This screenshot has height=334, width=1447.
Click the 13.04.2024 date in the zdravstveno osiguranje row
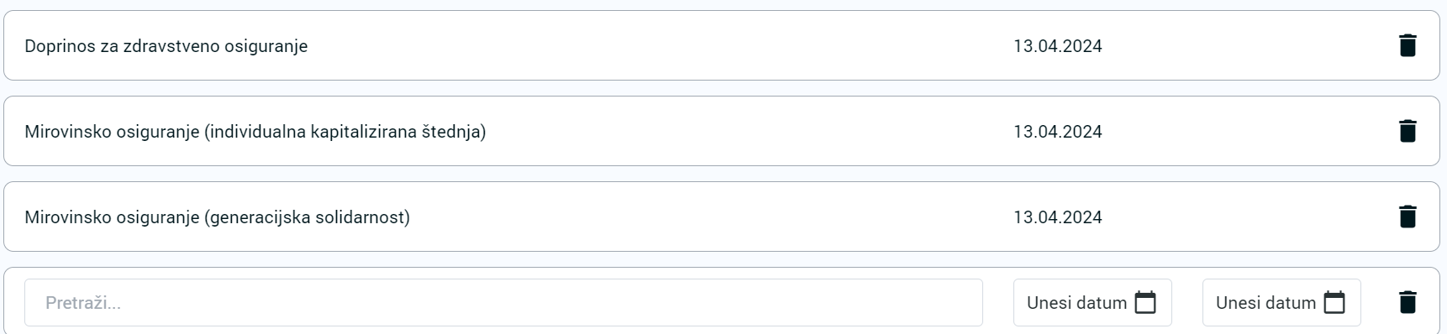(x=1058, y=46)
